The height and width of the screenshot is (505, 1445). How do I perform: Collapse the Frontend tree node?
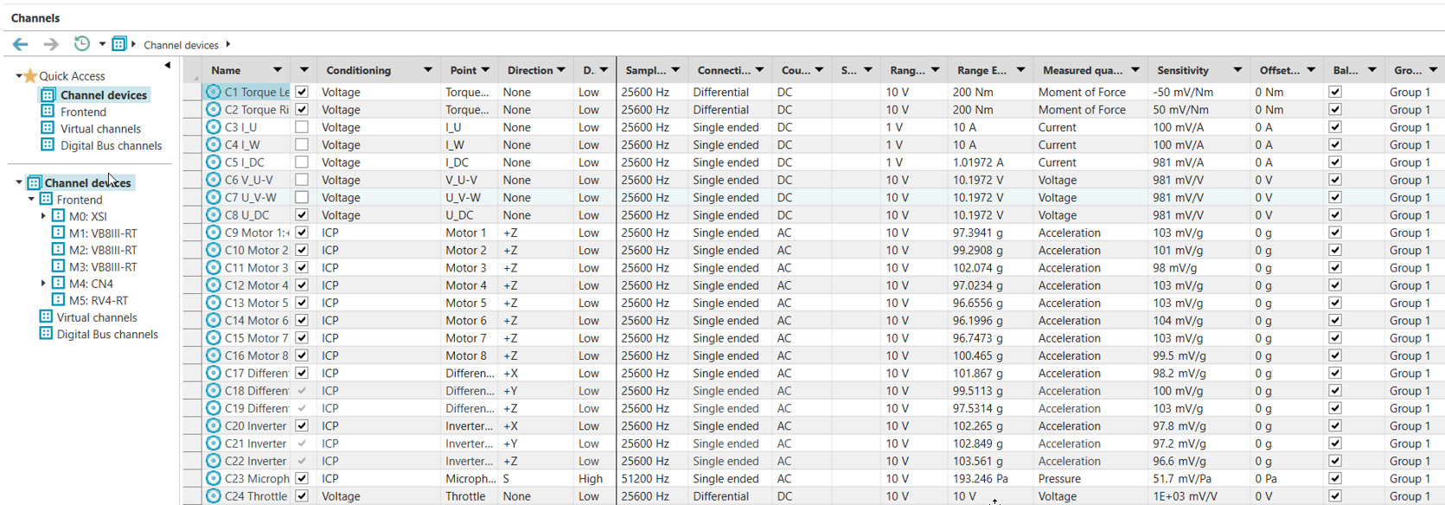click(32, 200)
